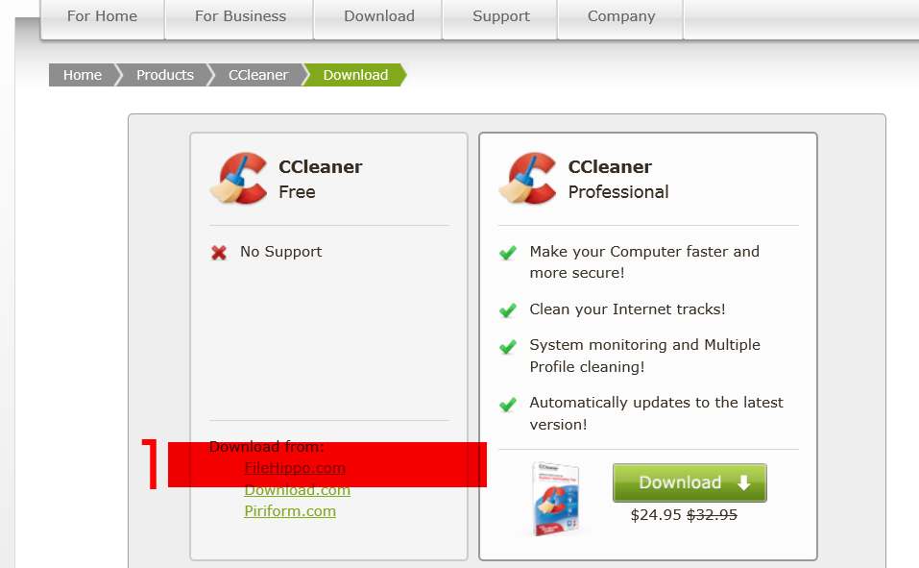This screenshot has height=568, width=919.
Task: Click the checkmark beside Automatically updates to the latest
Action: (508, 405)
